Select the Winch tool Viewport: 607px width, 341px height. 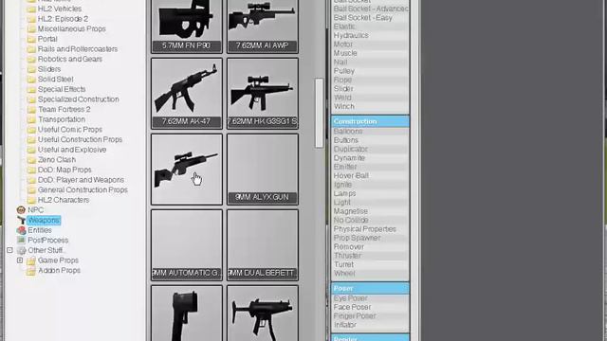[x=343, y=106]
